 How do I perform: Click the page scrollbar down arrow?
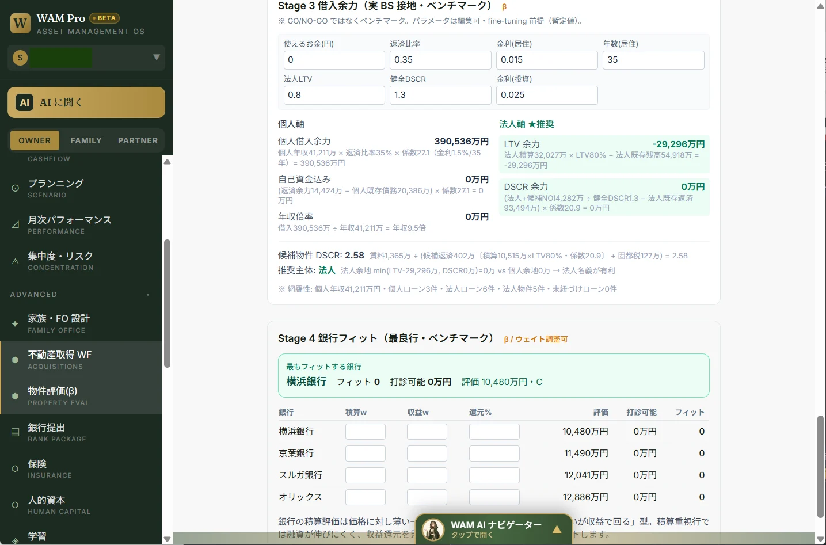point(821,539)
